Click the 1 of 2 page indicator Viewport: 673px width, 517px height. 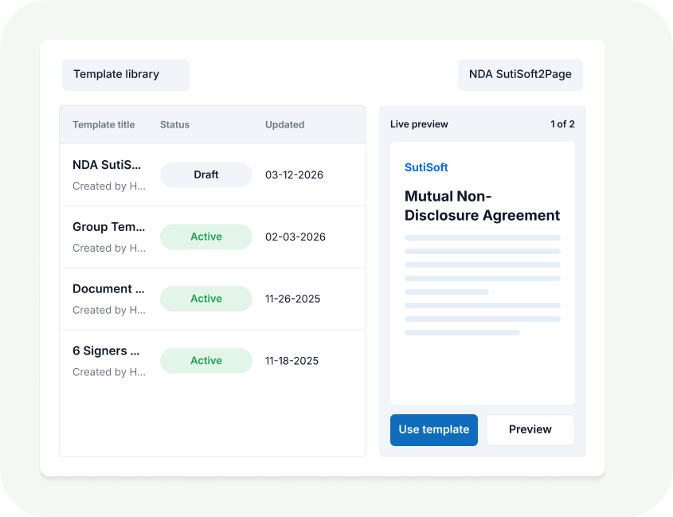tap(562, 124)
